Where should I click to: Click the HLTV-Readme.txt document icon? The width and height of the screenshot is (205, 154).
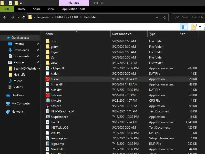tap(48, 111)
